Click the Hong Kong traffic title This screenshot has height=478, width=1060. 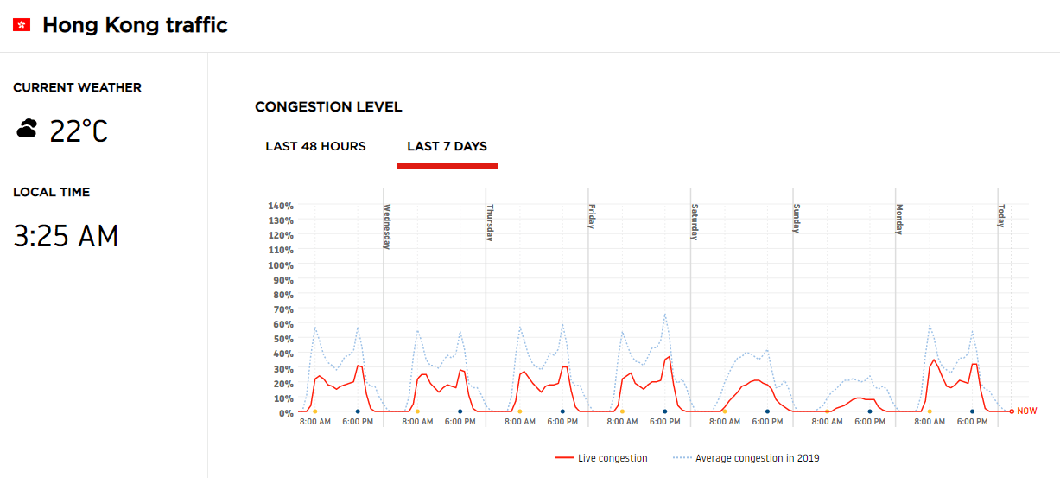pyautogui.click(x=135, y=25)
